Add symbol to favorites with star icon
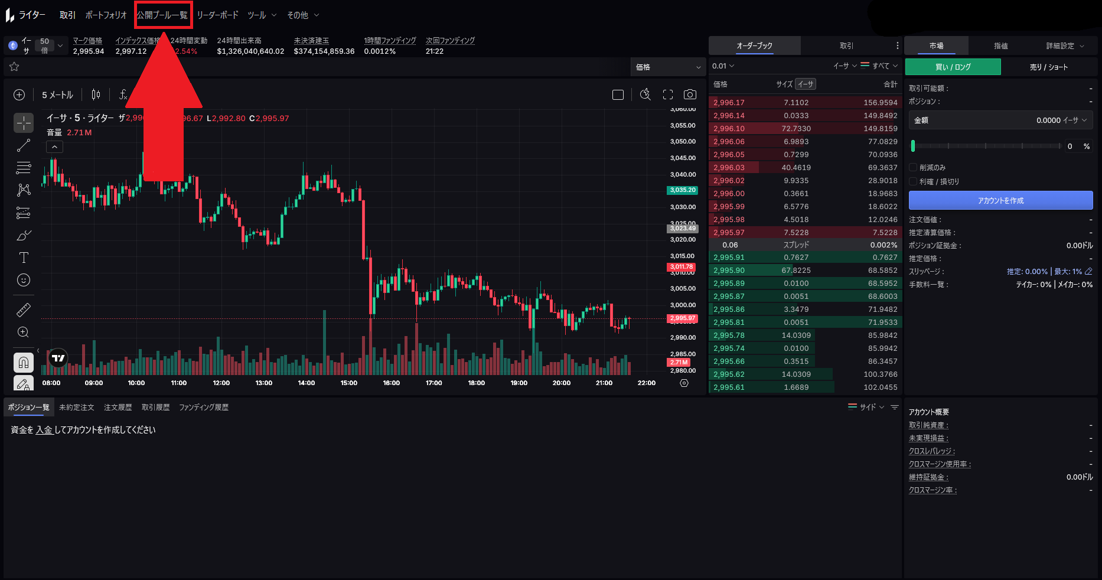The width and height of the screenshot is (1102, 580). pyautogui.click(x=14, y=67)
